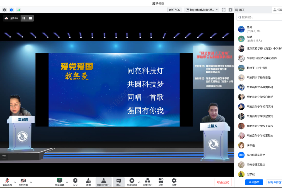Switch to the 管理 members tab in side panel
Viewport: 282px width, 188px height.
278,10
